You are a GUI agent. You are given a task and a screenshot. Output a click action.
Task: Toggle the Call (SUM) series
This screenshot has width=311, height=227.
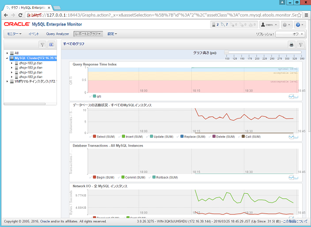click(249, 137)
